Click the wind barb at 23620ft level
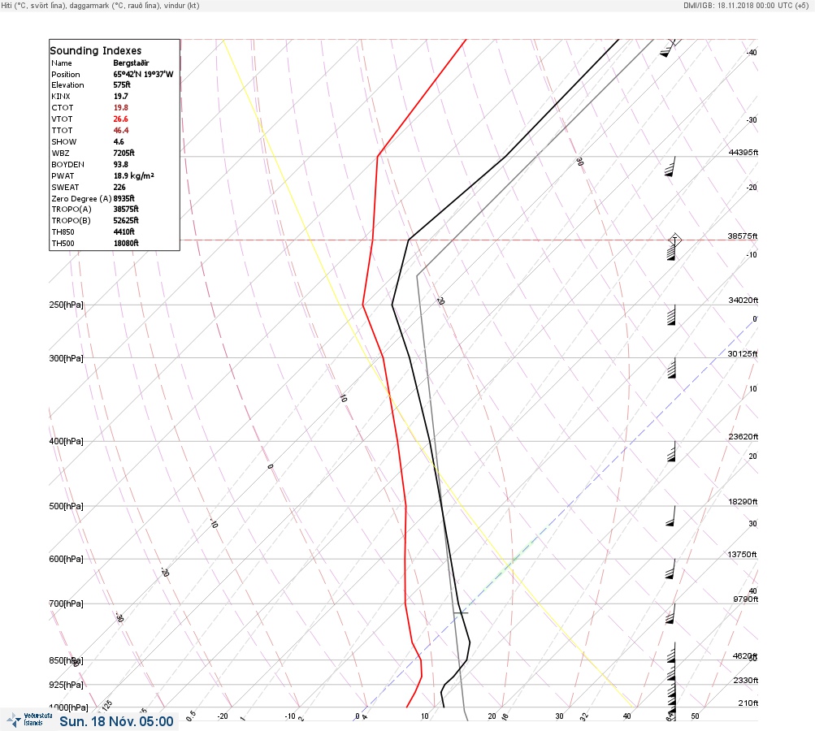 671,451
